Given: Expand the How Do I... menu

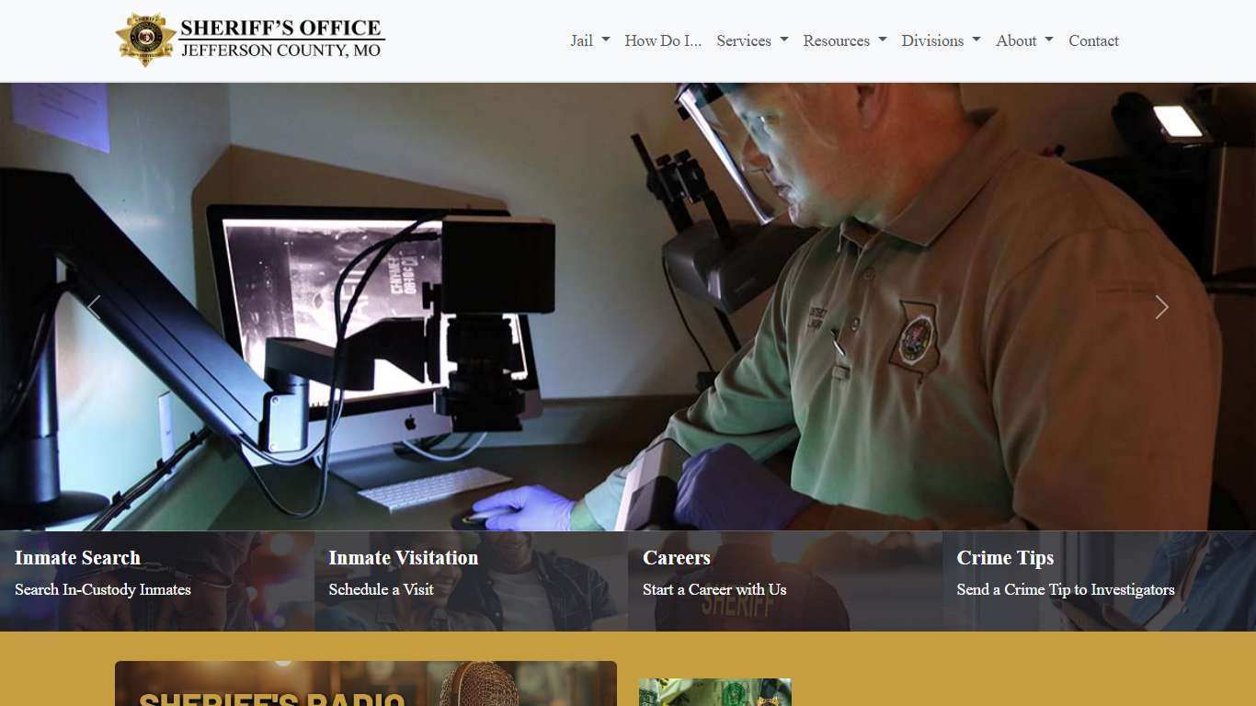Looking at the screenshot, I should 663,40.
